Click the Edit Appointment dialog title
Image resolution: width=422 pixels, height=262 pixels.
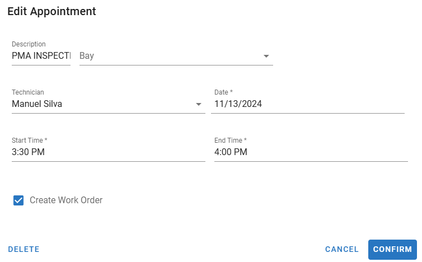[x=51, y=11]
